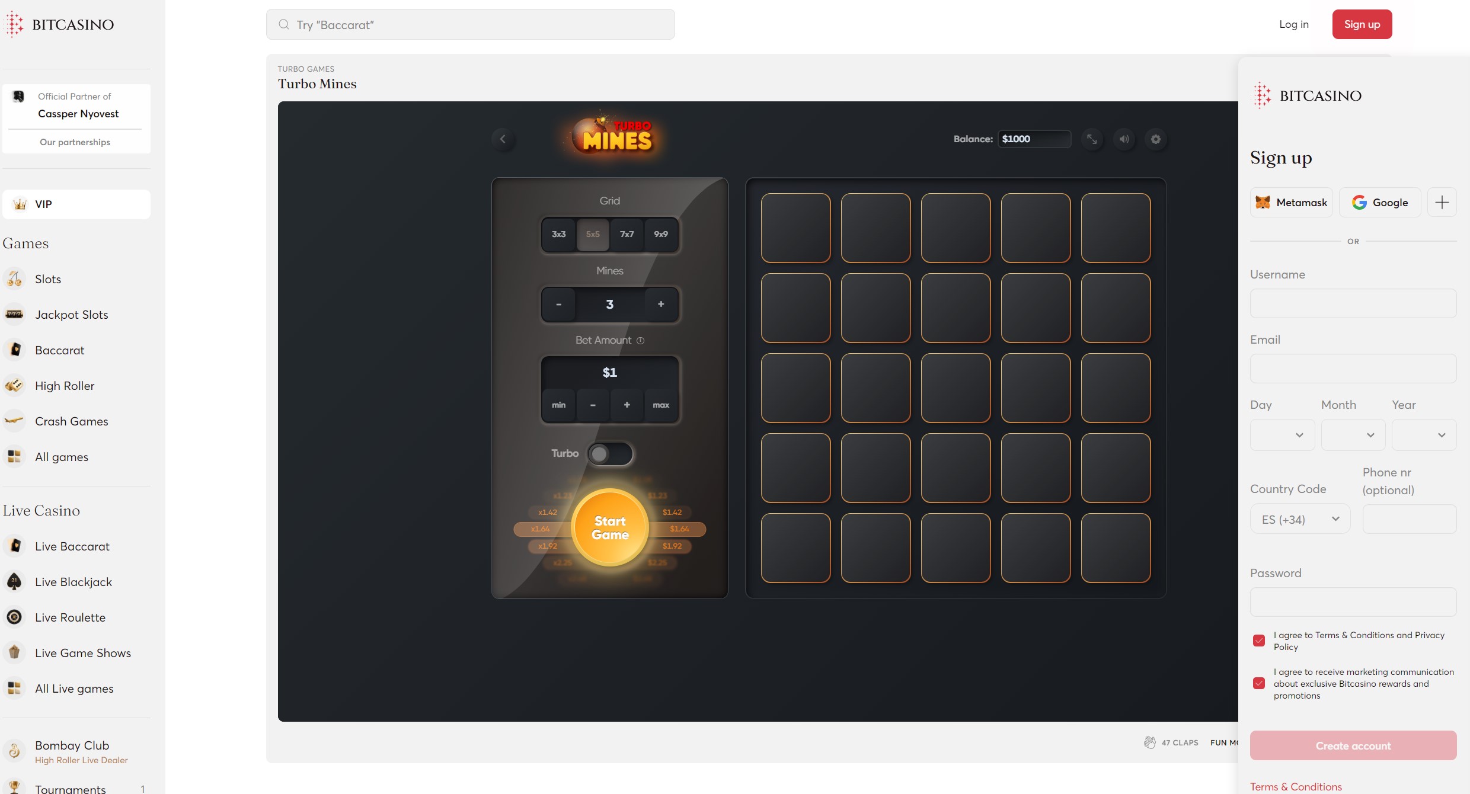This screenshot has height=794, width=1470.
Task: Check the Terms & Conditions agreement checkbox
Action: tap(1259, 641)
